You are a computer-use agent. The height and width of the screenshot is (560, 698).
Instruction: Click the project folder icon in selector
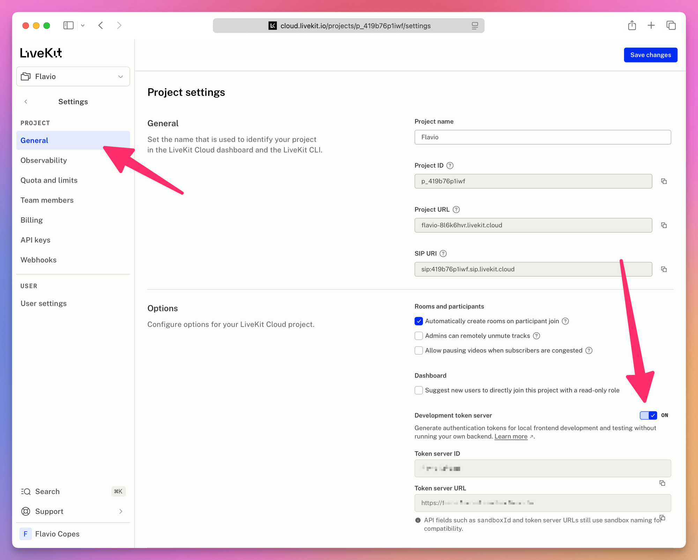click(26, 76)
